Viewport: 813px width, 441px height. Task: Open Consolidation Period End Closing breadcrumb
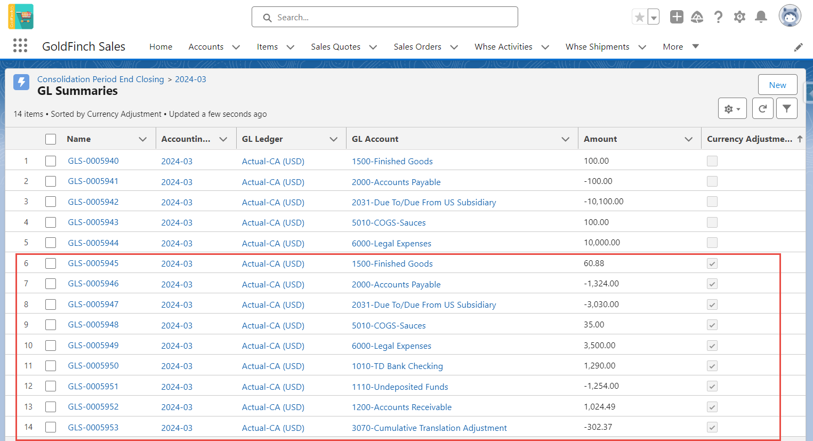(x=101, y=79)
